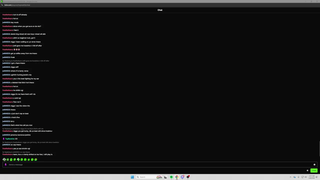Focus the 'Send a message' input
320x180 pixels.
(160, 165)
